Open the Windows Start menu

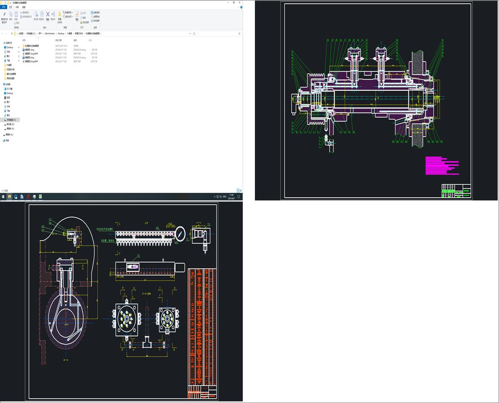tap(3, 197)
